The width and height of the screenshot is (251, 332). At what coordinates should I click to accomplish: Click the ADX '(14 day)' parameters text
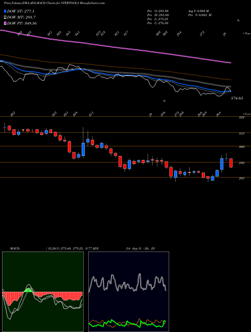point(133,248)
